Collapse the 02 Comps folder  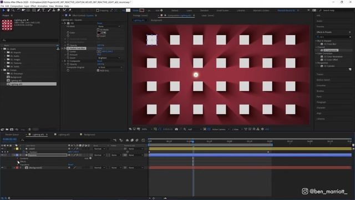point(2,70)
